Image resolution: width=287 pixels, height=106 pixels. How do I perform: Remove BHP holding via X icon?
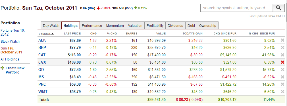[282, 48]
